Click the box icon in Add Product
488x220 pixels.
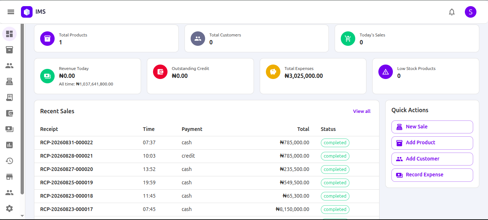point(399,143)
